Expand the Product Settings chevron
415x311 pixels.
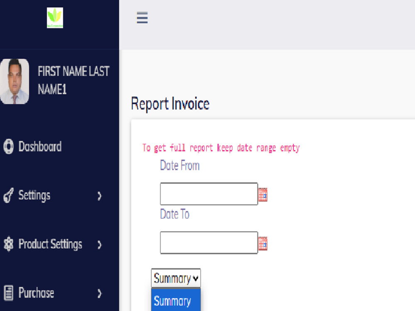[x=100, y=245]
